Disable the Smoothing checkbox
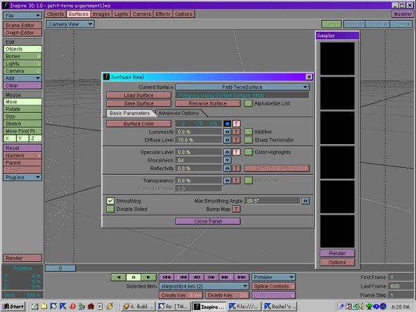The height and width of the screenshot is (312, 416). [x=110, y=200]
